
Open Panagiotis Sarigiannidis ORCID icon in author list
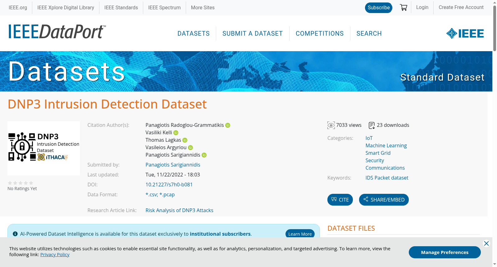204,155
